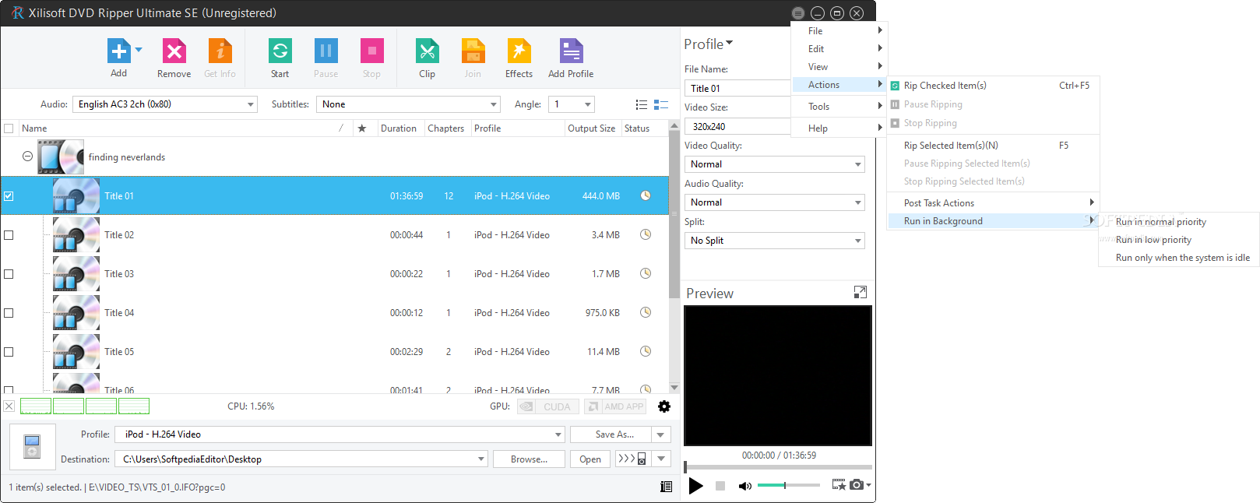Open the Video Quality dropdown
The height and width of the screenshot is (503, 1260).
click(x=774, y=164)
